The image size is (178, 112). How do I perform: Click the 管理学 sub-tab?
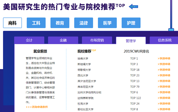click(x=131, y=40)
